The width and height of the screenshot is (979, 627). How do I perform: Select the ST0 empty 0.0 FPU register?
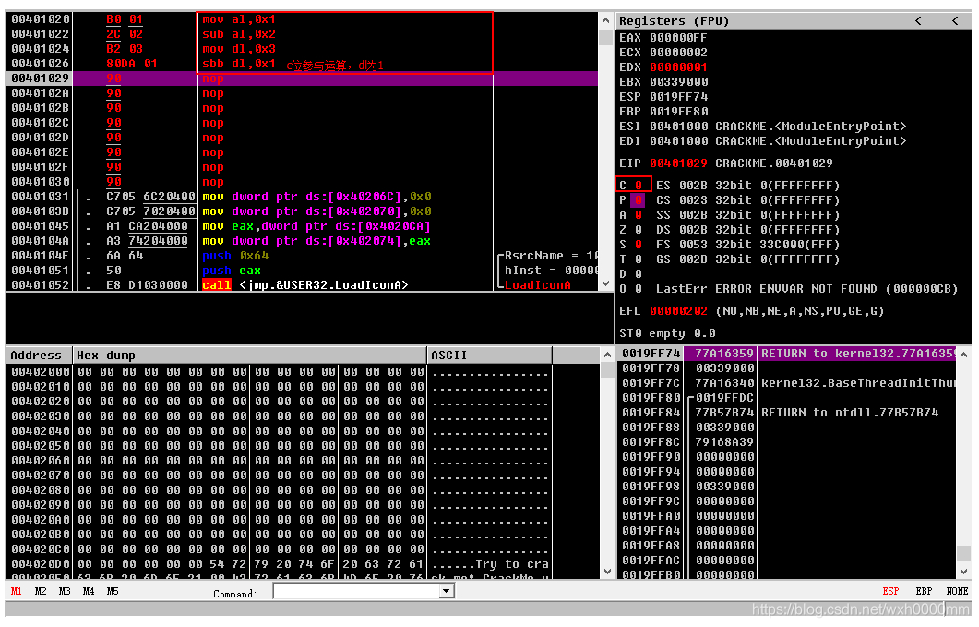[667, 334]
